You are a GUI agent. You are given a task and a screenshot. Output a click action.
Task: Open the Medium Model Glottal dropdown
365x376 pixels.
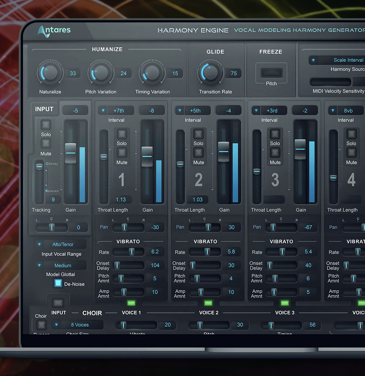61,265
